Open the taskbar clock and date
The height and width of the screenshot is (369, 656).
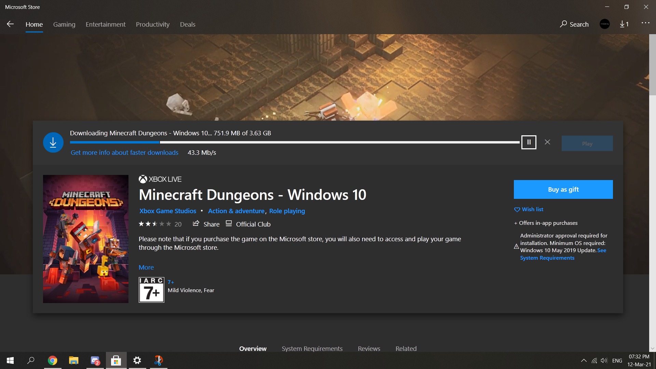[x=639, y=360]
